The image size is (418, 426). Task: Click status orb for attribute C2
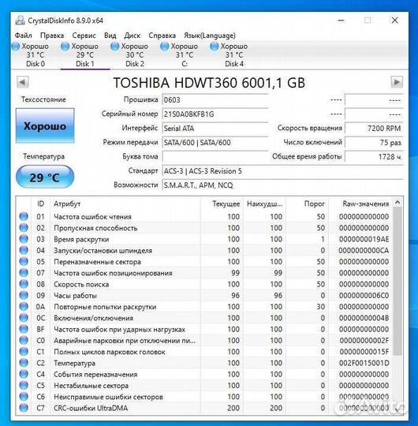(24, 363)
